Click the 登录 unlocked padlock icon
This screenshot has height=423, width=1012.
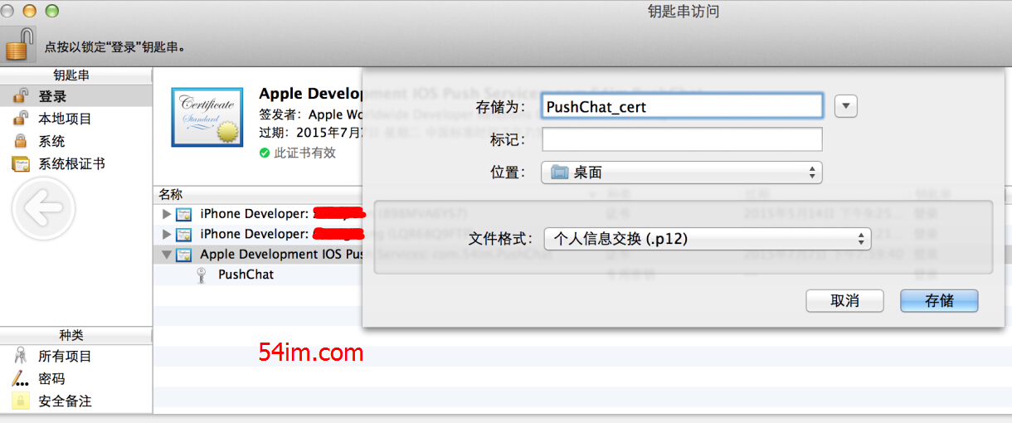(x=21, y=96)
